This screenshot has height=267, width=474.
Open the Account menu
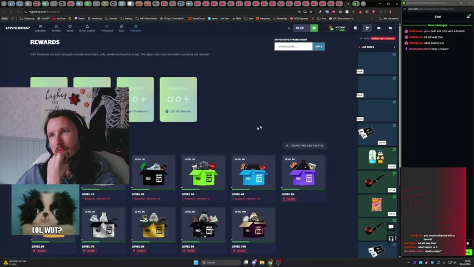click(x=337, y=28)
